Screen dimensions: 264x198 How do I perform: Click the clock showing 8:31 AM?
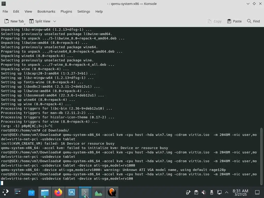coord(241,192)
